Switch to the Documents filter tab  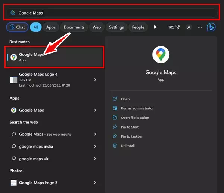pos(74,27)
